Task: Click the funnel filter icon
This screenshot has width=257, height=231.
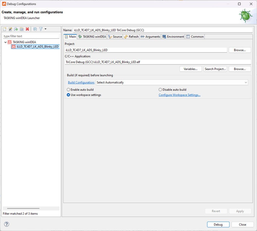Action: click(41, 29)
